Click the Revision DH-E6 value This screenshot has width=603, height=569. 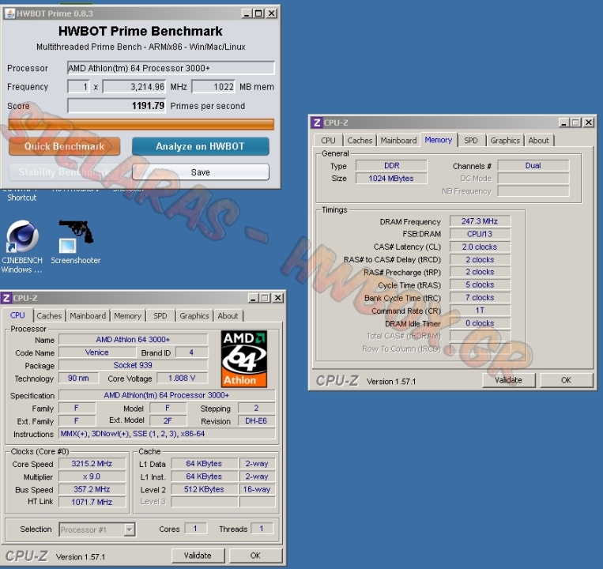pos(256,421)
